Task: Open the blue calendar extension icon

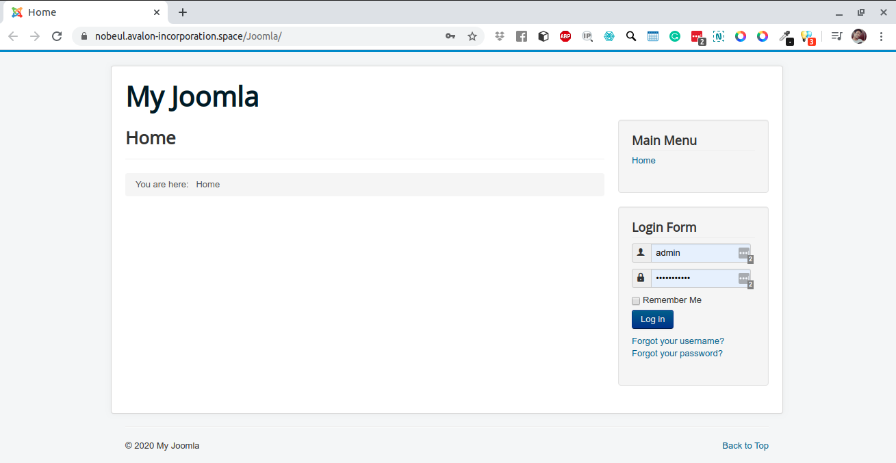Action: point(653,36)
